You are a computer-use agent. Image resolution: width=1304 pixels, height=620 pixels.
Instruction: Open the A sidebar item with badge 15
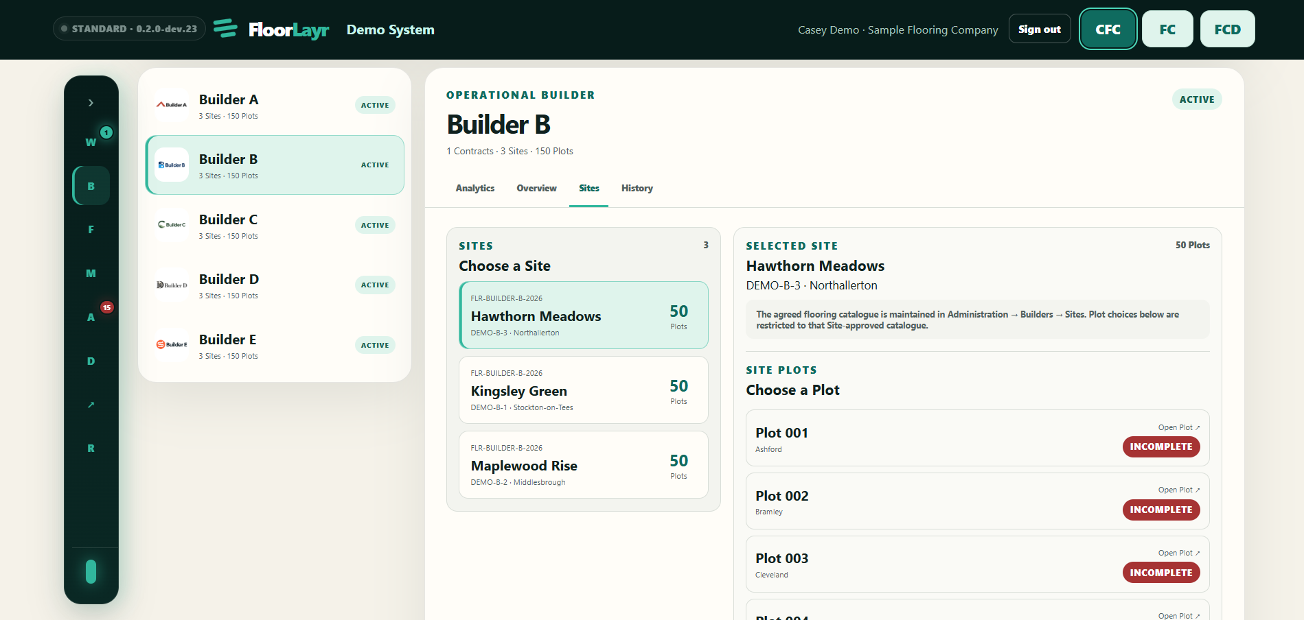click(x=91, y=317)
